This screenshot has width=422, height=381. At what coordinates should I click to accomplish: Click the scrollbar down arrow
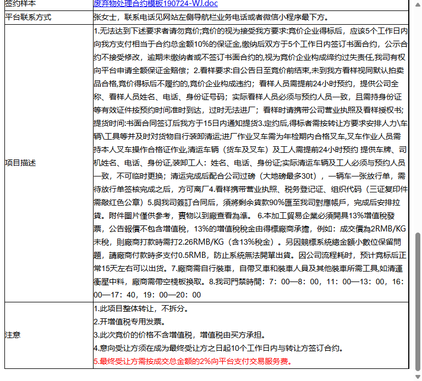click(418, 377)
